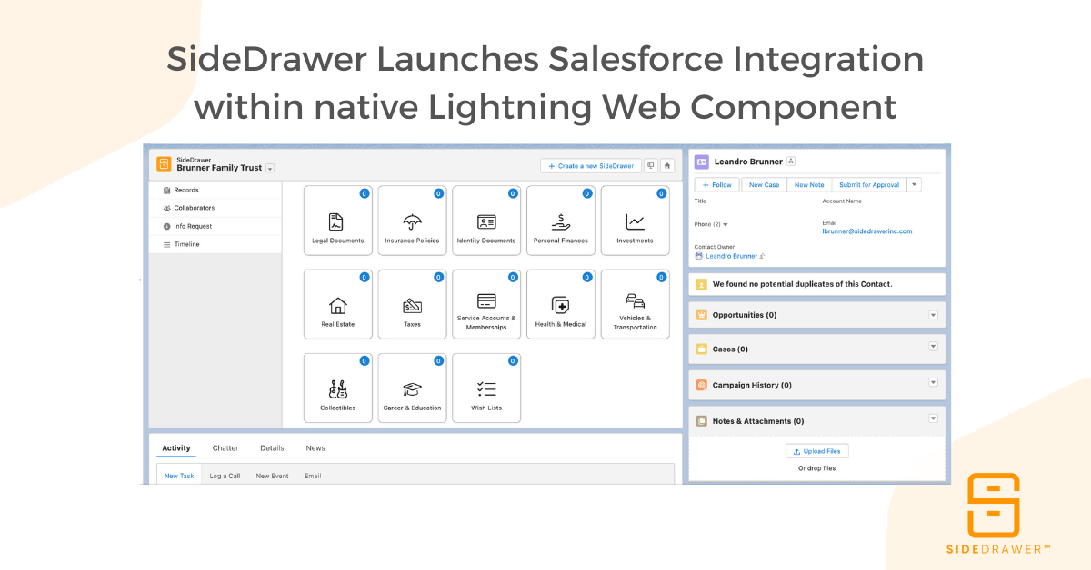
Task: Open dropdown next to Submit for Approval
Action: click(914, 184)
